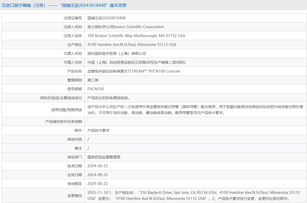Click the document icon in the header
The width and height of the screenshot is (307, 203).
(4, 5)
